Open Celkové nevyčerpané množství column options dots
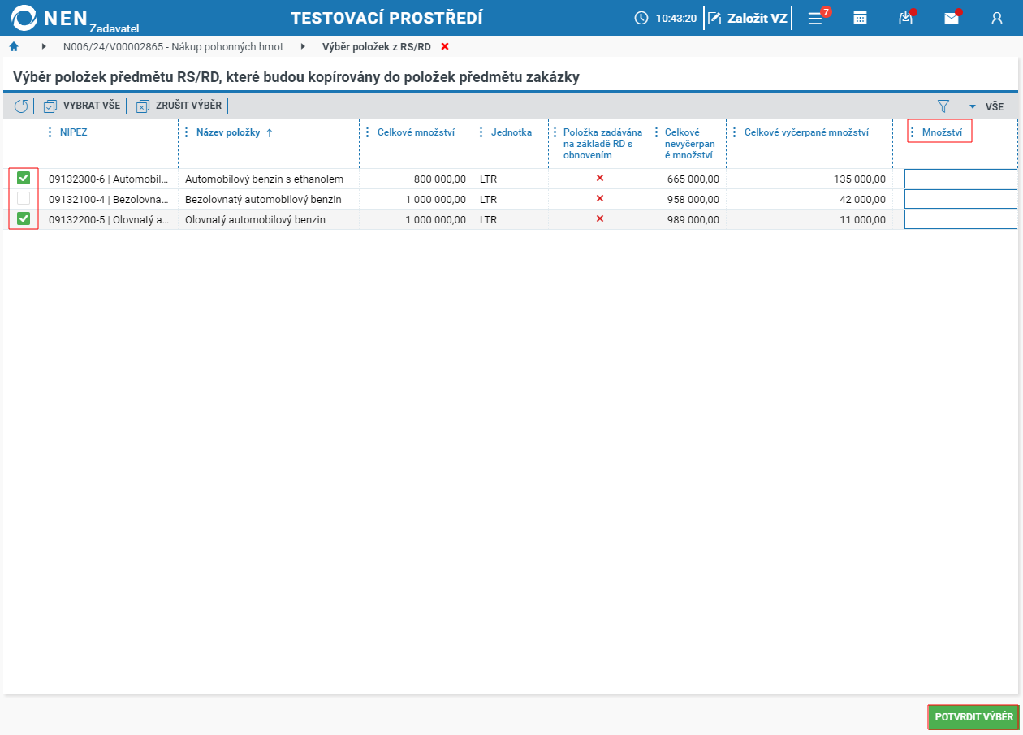 tap(656, 132)
